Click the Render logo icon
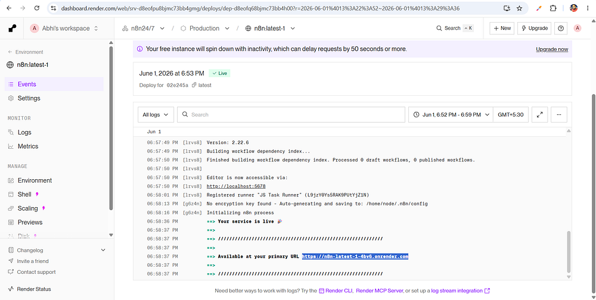The image size is (596, 300). point(12,28)
